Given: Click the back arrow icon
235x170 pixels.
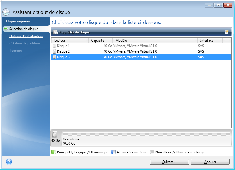Looking at the screenshot, I should tap(6, 12).
